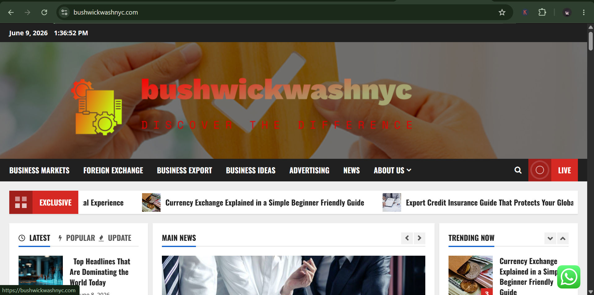Open Advertising menu item
The image size is (594, 295).
coord(309,170)
